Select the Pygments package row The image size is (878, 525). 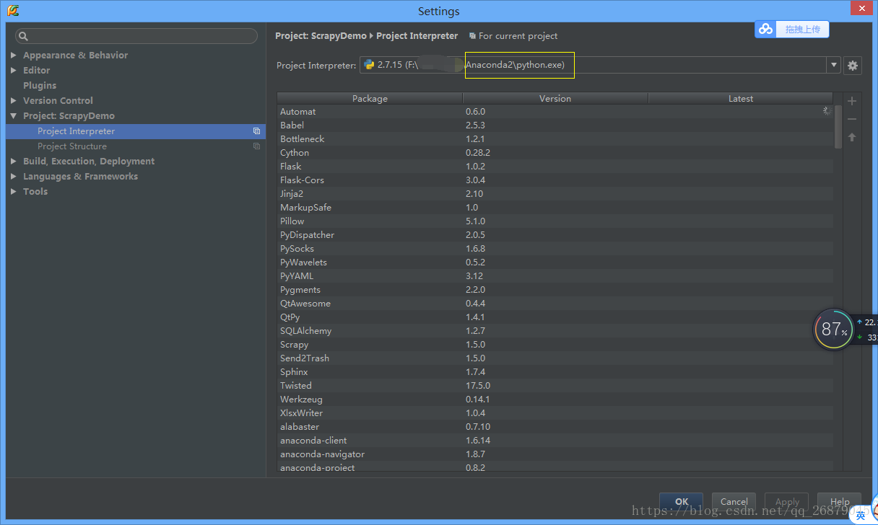[555, 290]
